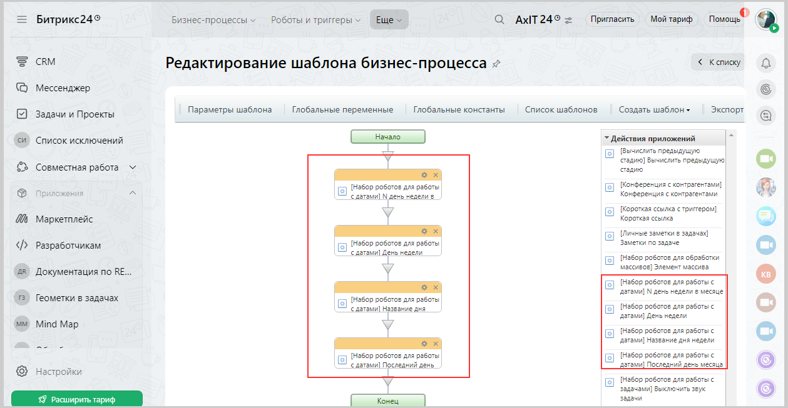Viewport: 788px width, 408px height.
Task: Click the AxIT 24 settings sliders icon
Action: pos(568,20)
